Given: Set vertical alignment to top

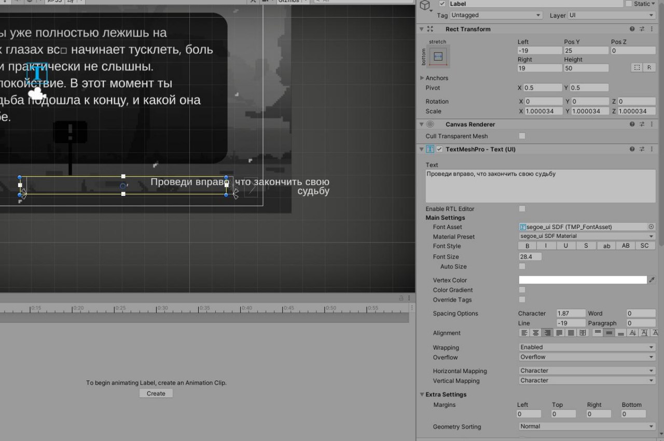Looking at the screenshot, I should coord(598,333).
